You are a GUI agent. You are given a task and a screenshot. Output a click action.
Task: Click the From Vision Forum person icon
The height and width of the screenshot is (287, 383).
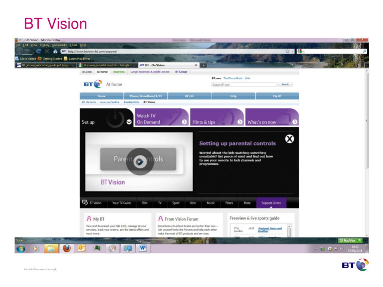[160, 219]
